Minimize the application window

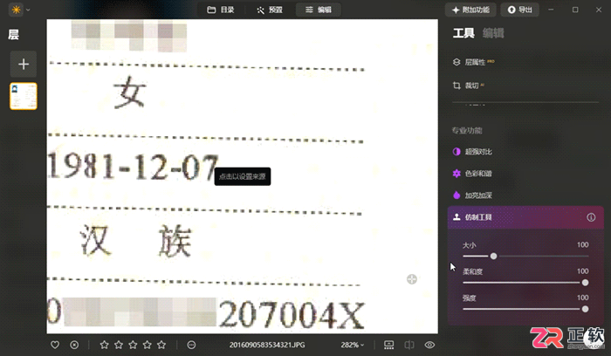click(x=551, y=10)
